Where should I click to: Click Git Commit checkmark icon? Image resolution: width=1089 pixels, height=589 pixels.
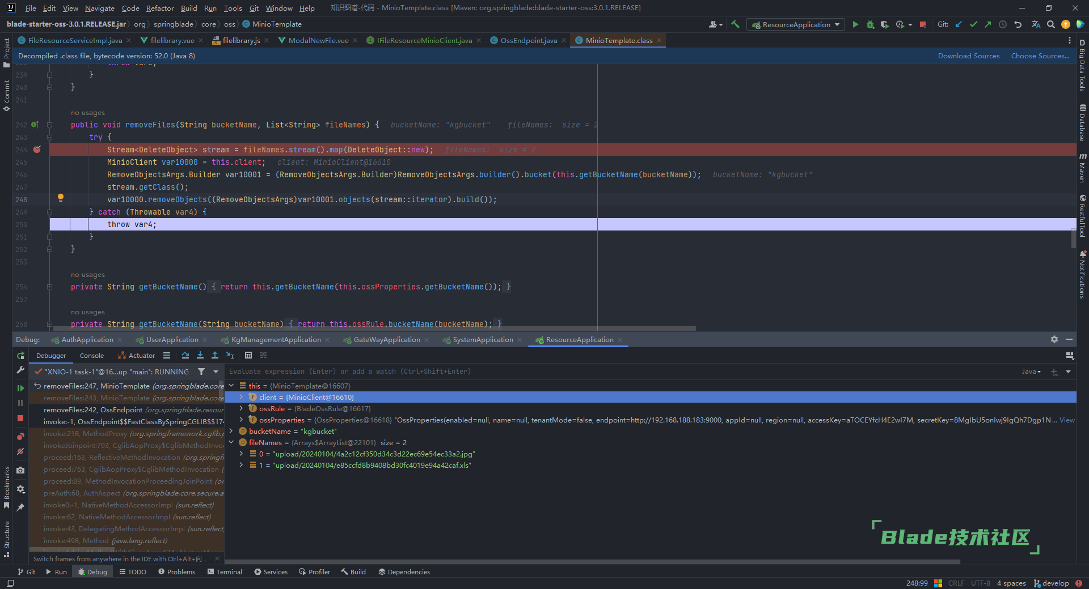(x=973, y=24)
